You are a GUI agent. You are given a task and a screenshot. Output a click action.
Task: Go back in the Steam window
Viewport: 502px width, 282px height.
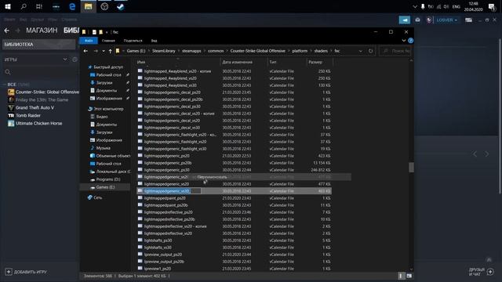tap(7, 31)
